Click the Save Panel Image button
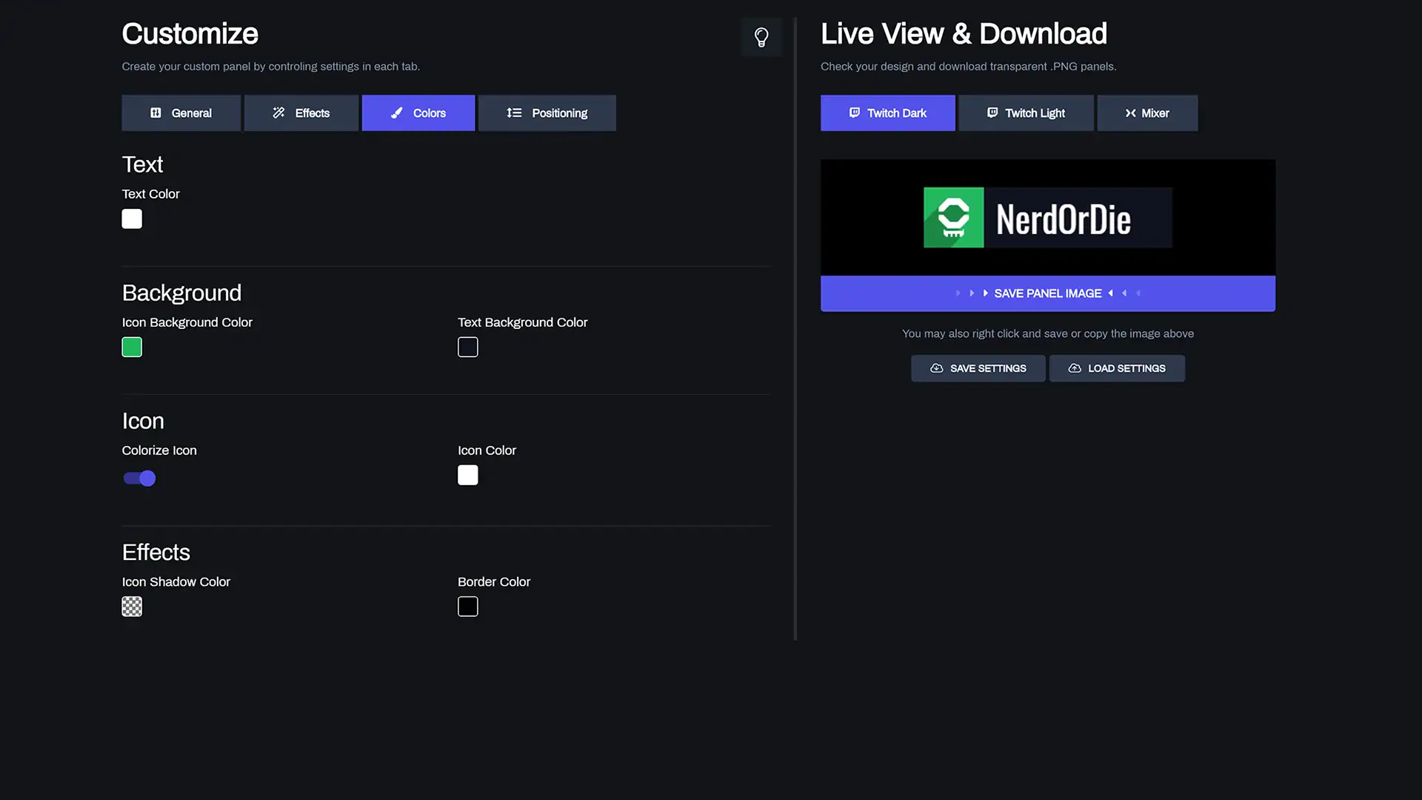 tap(1048, 293)
